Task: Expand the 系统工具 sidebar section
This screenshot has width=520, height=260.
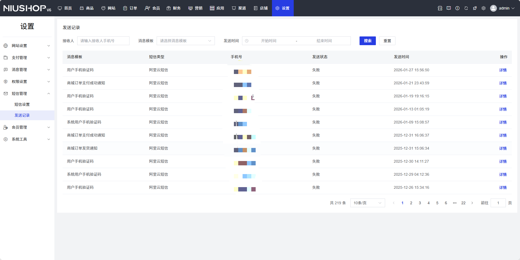Action: pyautogui.click(x=27, y=139)
